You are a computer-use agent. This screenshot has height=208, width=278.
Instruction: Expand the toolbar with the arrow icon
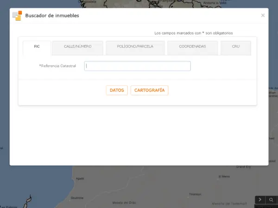point(260,200)
